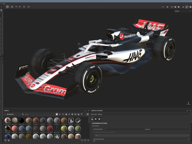Click the second bottom-left Assets icon
The height and width of the screenshot is (144, 192).
(8, 140)
